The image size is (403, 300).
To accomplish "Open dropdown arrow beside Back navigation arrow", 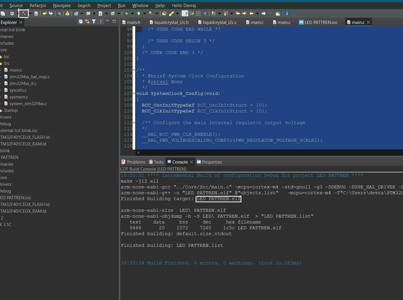I will pos(257,13).
